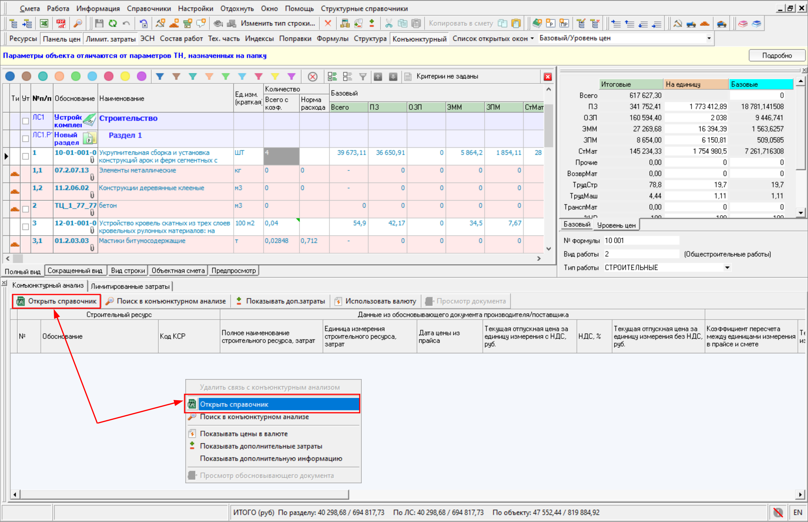Click the save floppy disk icon
The image size is (808, 522).
tap(99, 23)
